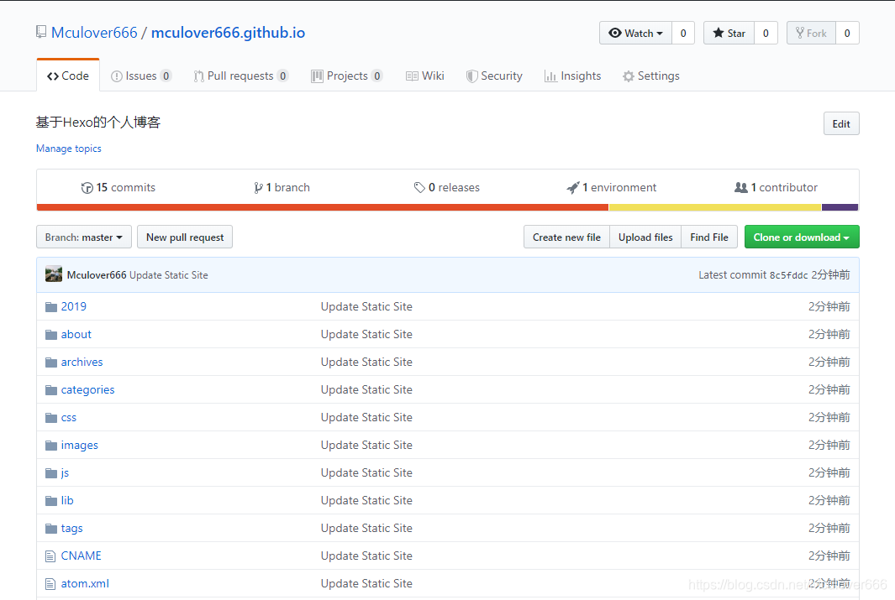
Task: Switch to the Code tab
Action: [68, 76]
